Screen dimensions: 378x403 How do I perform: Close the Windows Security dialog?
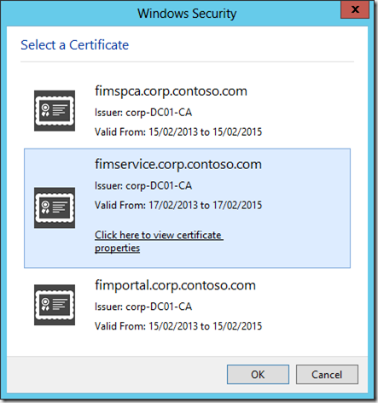[x=355, y=9]
